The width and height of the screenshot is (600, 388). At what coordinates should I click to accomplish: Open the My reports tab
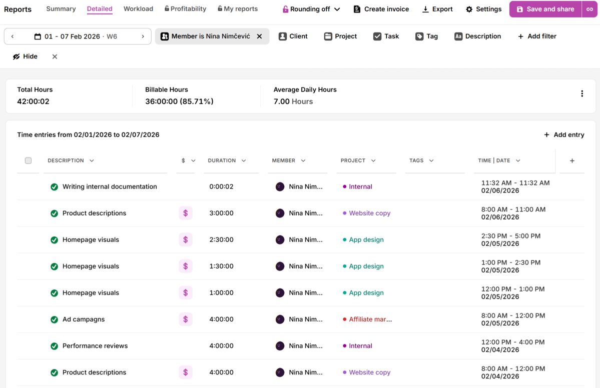[x=238, y=9]
